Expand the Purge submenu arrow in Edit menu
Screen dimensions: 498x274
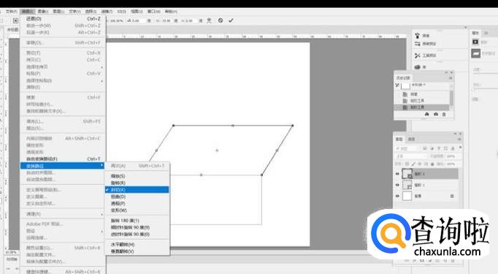tap(102, 214)
